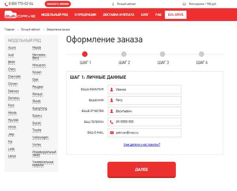Click the phone icon in Телефон field

coord(112,122)
